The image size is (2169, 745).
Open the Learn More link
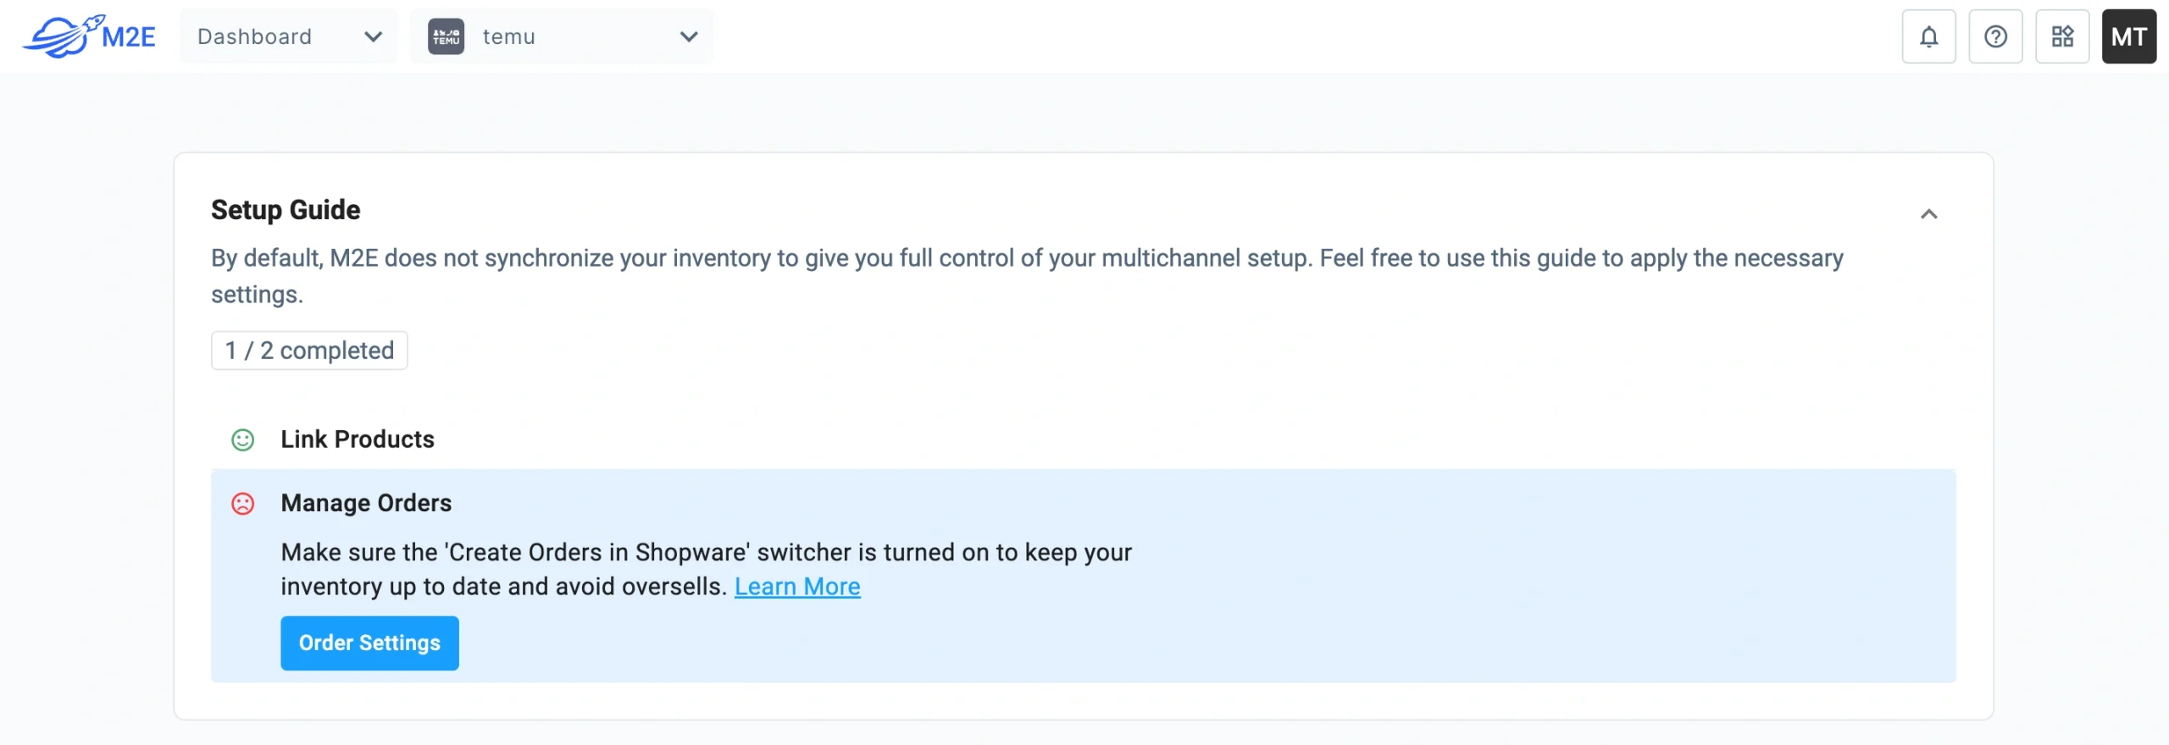click(x=797, y=586)
